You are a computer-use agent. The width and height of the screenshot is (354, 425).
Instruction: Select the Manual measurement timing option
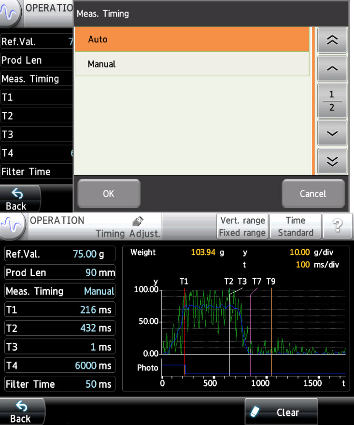[x=192, y=64]
